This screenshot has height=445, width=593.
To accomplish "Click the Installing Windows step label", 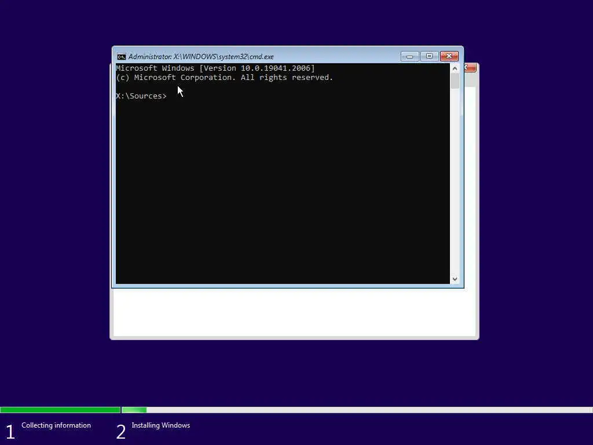I will click(161, 425).
